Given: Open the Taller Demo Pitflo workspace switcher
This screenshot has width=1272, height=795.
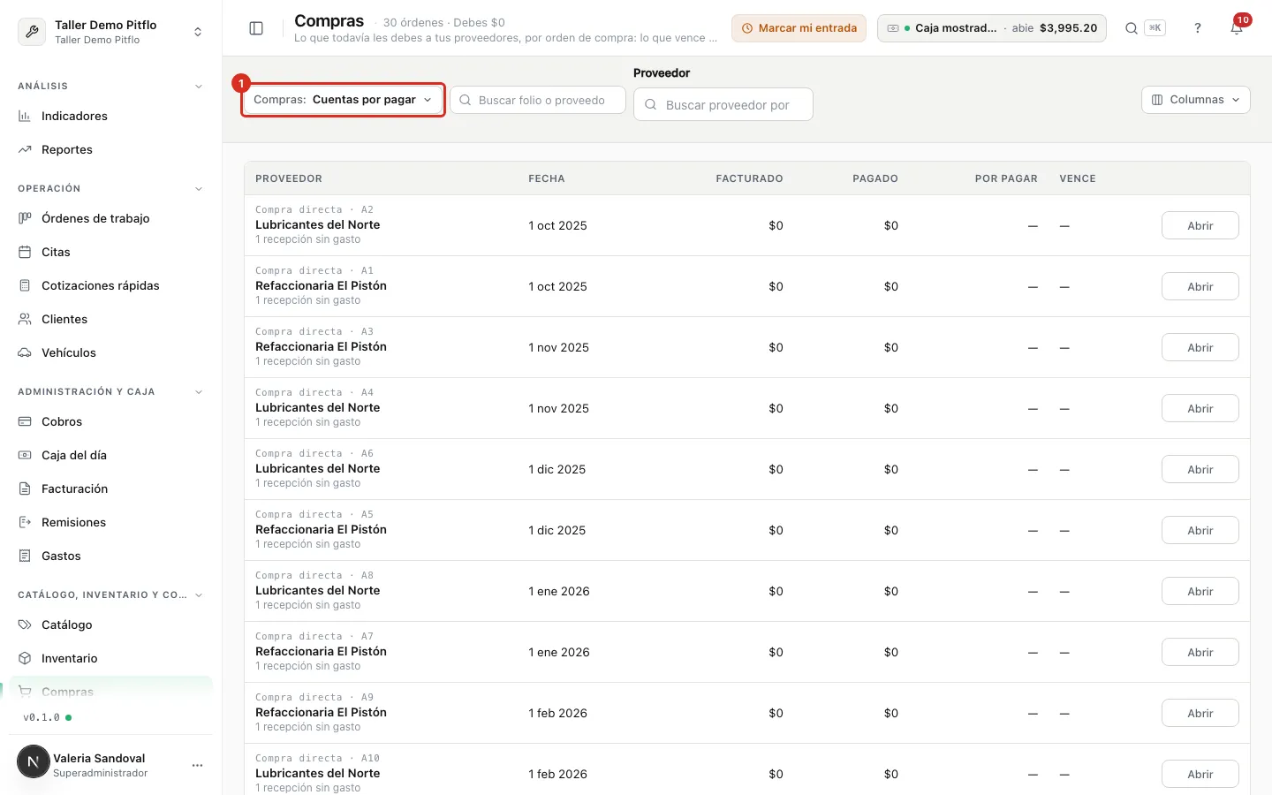Looking at the screenshot, I should [x=111, y=32].
